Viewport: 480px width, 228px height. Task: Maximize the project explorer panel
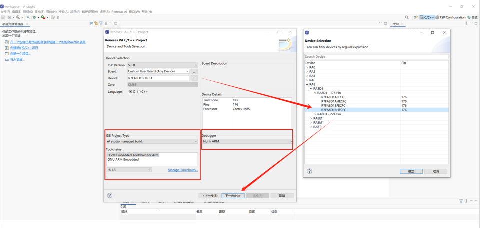pos(116,23)
